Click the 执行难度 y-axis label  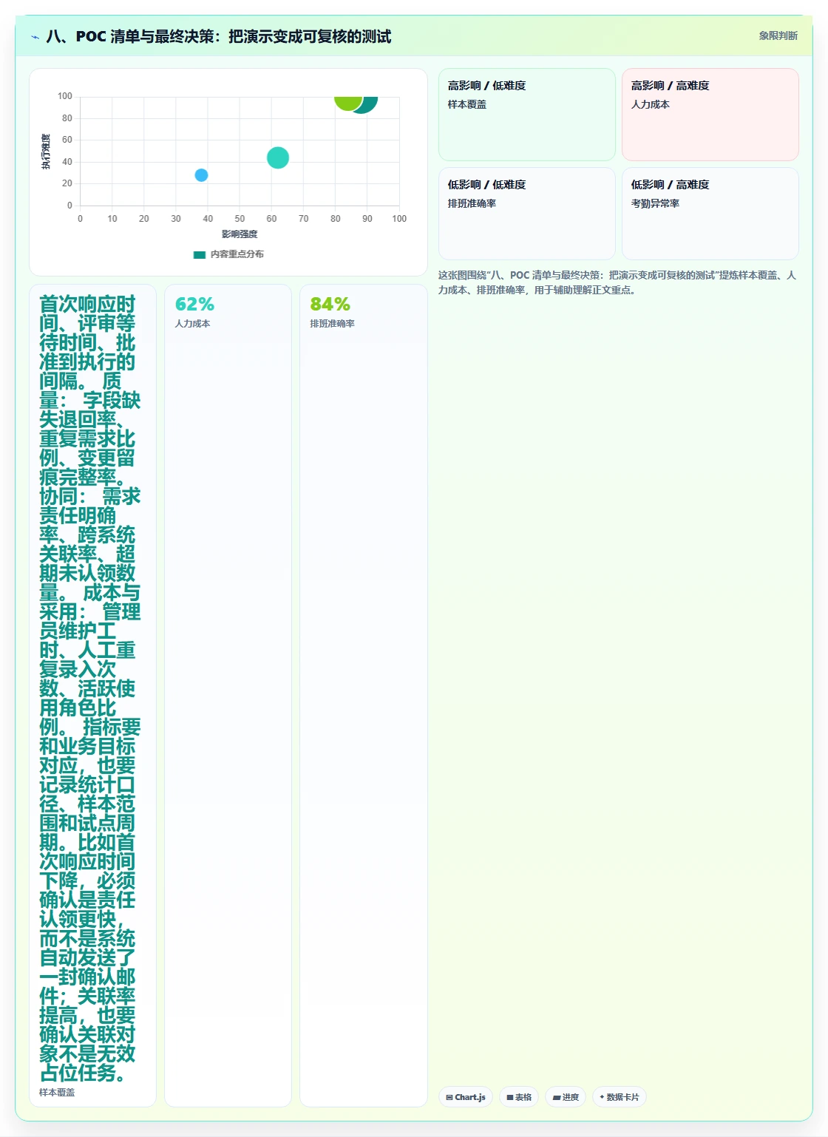pos(46,152)
